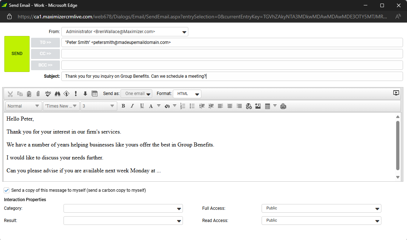Open Find with binoculars icon
The height and width of the screenshot is (240, 407).
pos(57,94)
